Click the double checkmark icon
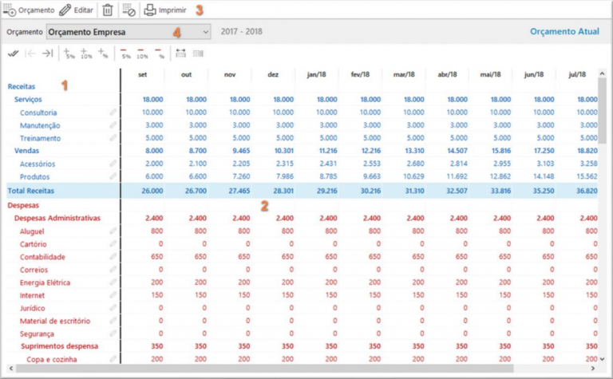Image resolution: width=613 pixels, height=379 pixels. pos(13,53)
